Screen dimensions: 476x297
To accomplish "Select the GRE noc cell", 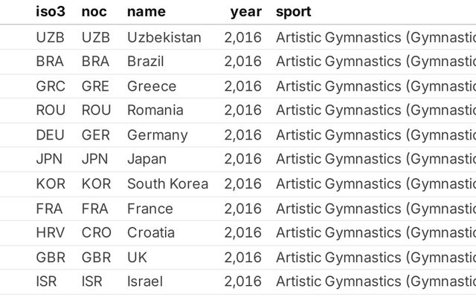I will (x=95, y=86).
